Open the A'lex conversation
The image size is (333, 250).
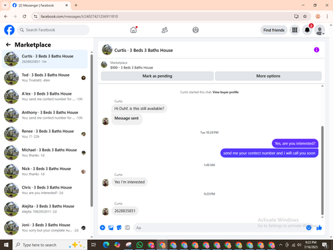pos(45,97)
